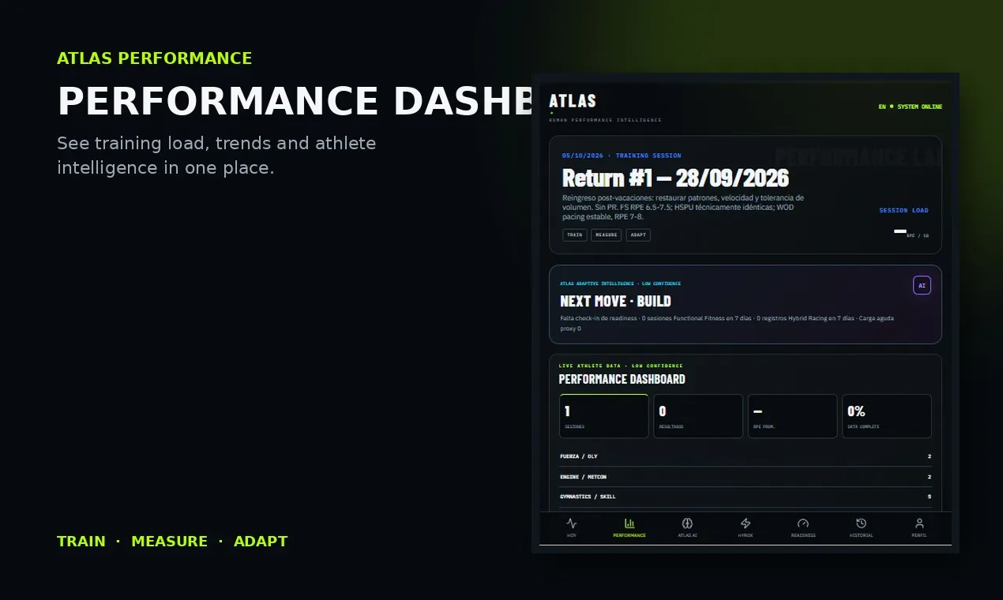
Task: Click the Session Load label
Action: 903,211
